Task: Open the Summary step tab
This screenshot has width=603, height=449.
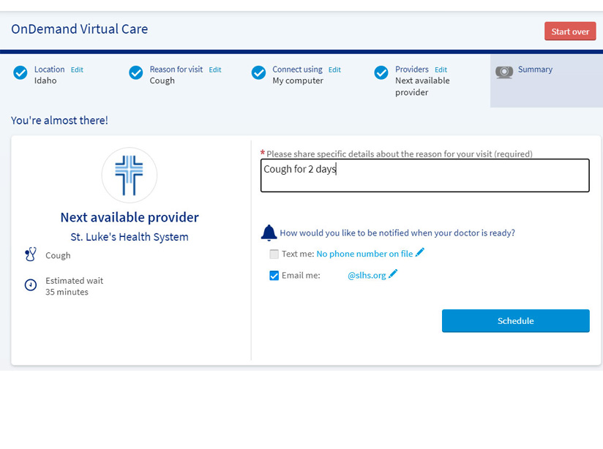Action: pos(547,80)
